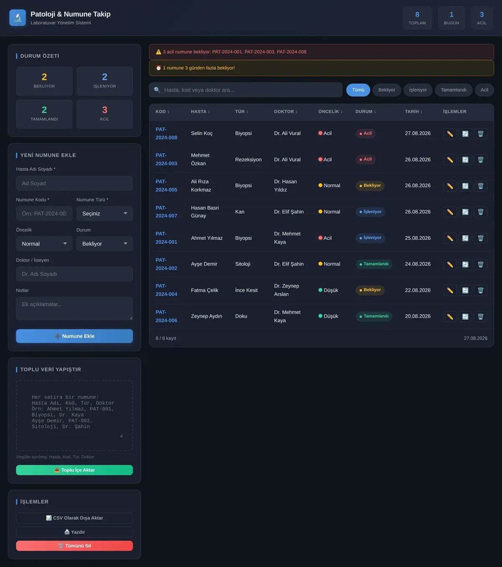Click the Toplu İçe Aktar button
Viewport: 502px width, 567px height.
pyautogui.click(x=74, y=470)
